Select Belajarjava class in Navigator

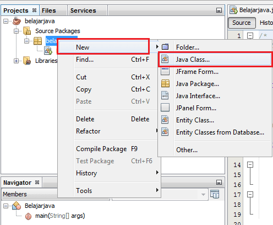(x=40, y=206)
